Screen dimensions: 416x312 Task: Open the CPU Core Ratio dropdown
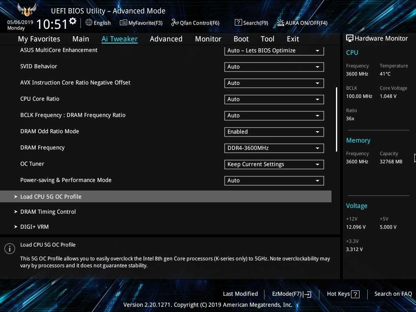274,100
